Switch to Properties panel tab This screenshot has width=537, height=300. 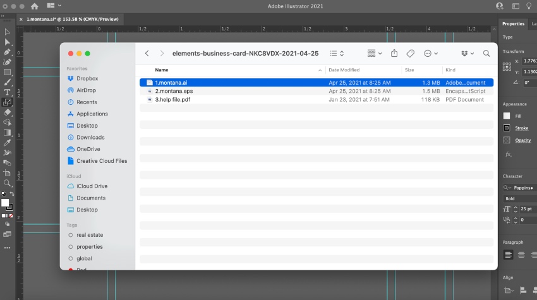click(x=513, y=23)
